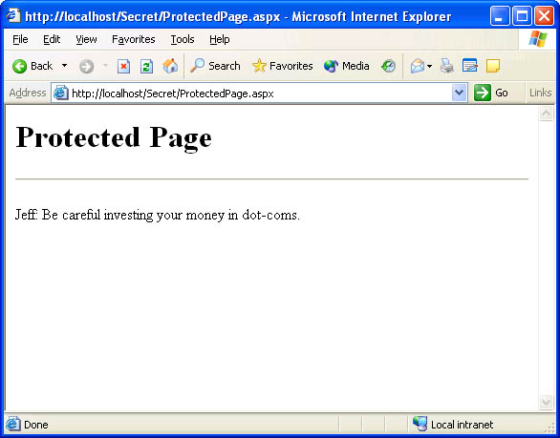Open the View menu
The width and height of the screenshot is (560, 438).
pyautogui.click(x=86, y=39)
